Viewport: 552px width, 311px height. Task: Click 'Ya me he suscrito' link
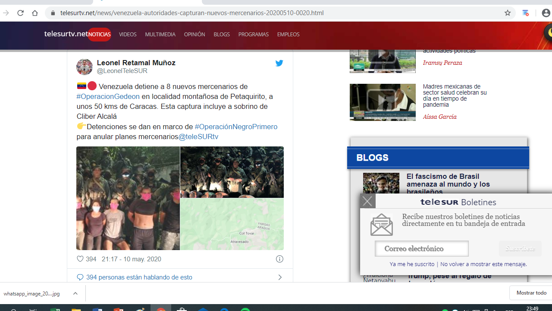click(412, 264)
